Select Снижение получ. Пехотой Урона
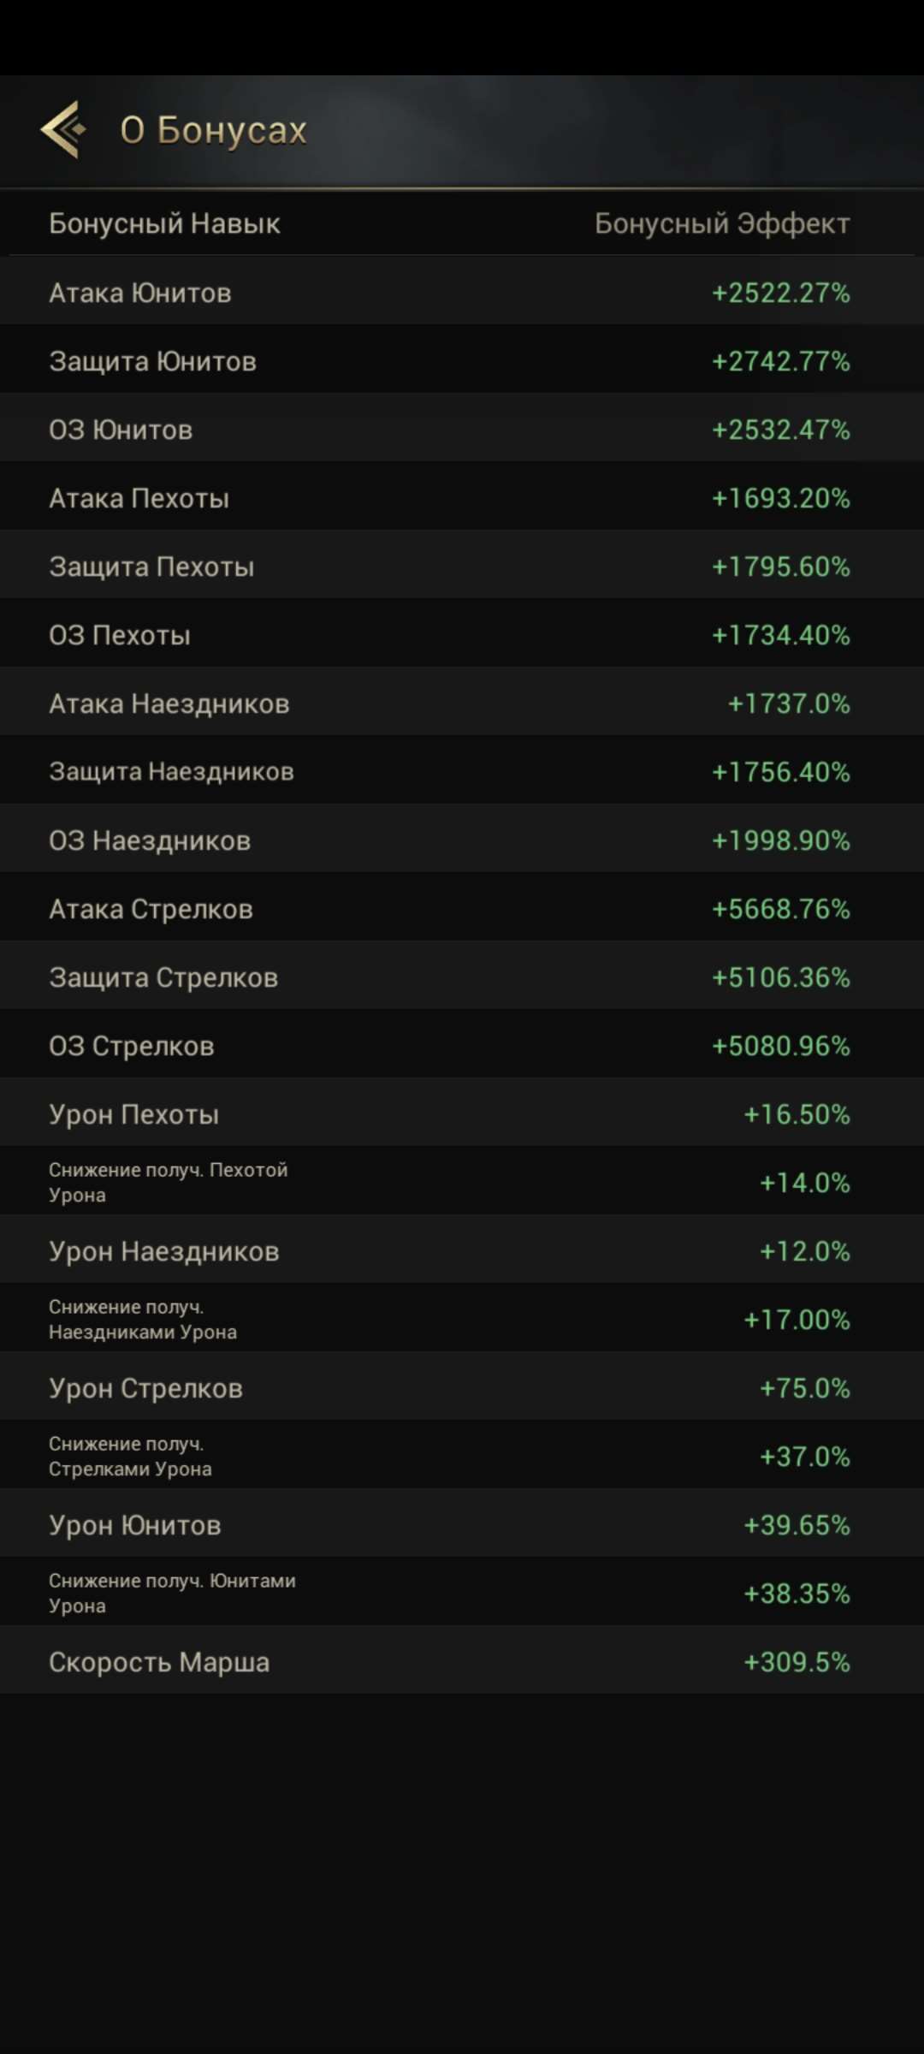Screen dimensions: 924x2054 pyautogui.click(x=462, y=1181)
